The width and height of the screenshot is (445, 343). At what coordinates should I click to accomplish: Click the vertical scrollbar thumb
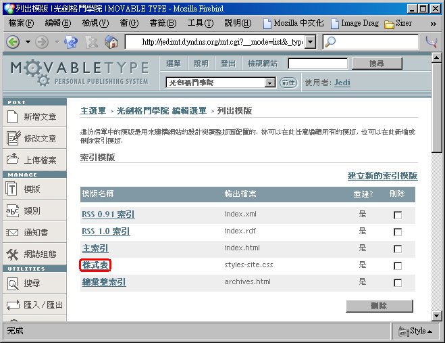point(436,108)
